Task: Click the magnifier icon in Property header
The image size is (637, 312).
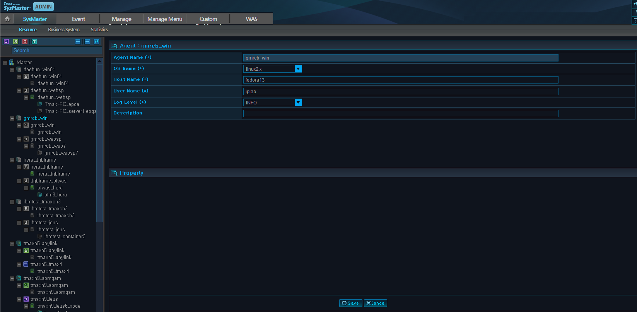Action: [x=114, y=173]
